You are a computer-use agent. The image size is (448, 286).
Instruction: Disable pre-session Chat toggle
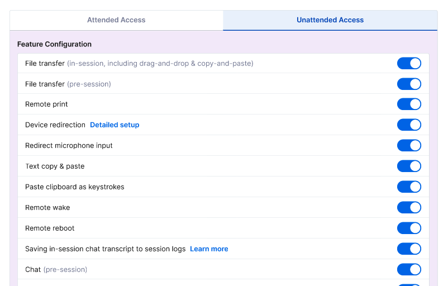pos(409,269)
